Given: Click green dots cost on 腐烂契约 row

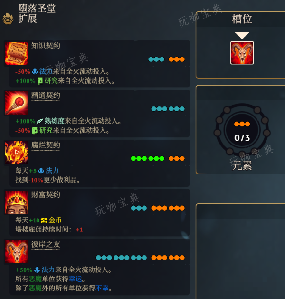Looking at the screenshot, I should tap(147, 158).
